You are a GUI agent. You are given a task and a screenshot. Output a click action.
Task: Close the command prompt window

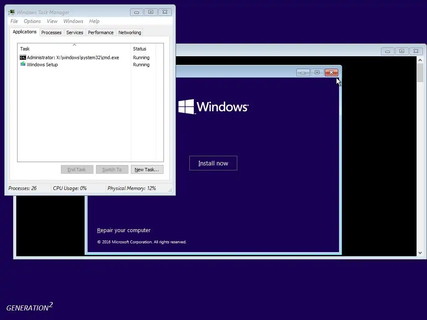pos(416,51)
